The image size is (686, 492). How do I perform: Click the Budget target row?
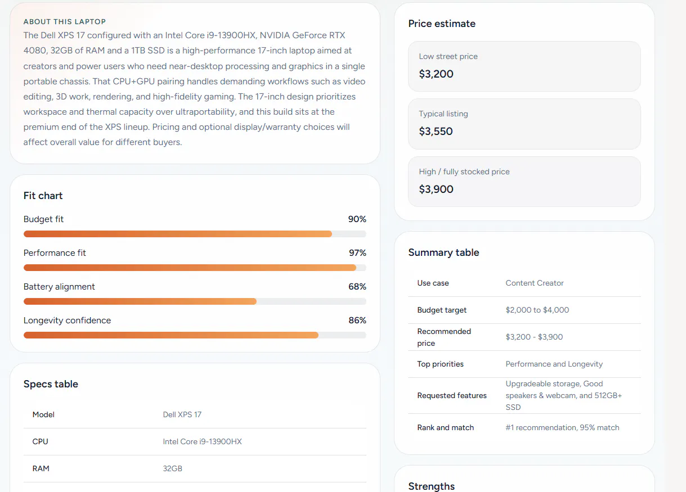point(524,310)
